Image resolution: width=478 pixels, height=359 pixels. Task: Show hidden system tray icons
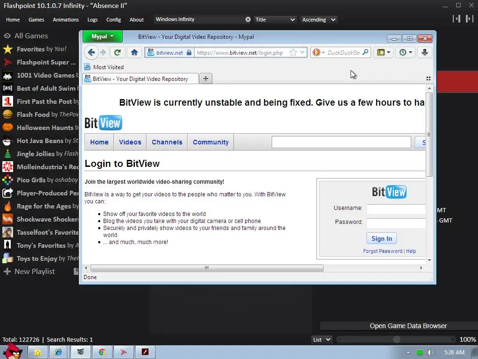point(408,352)
